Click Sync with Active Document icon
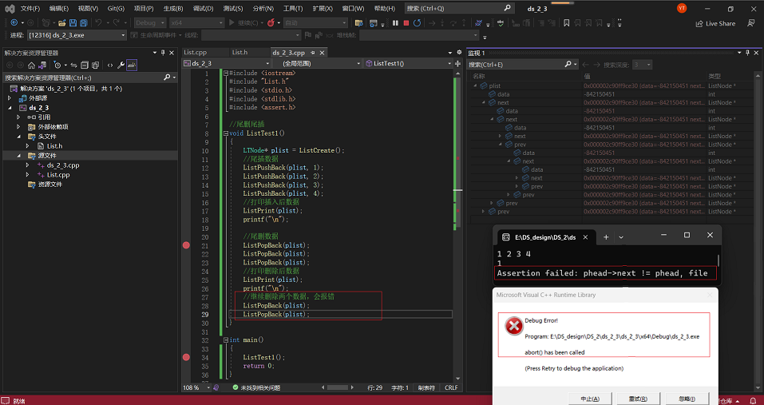Viewport: 764px width, 405px height. click(x=73, y=65)
